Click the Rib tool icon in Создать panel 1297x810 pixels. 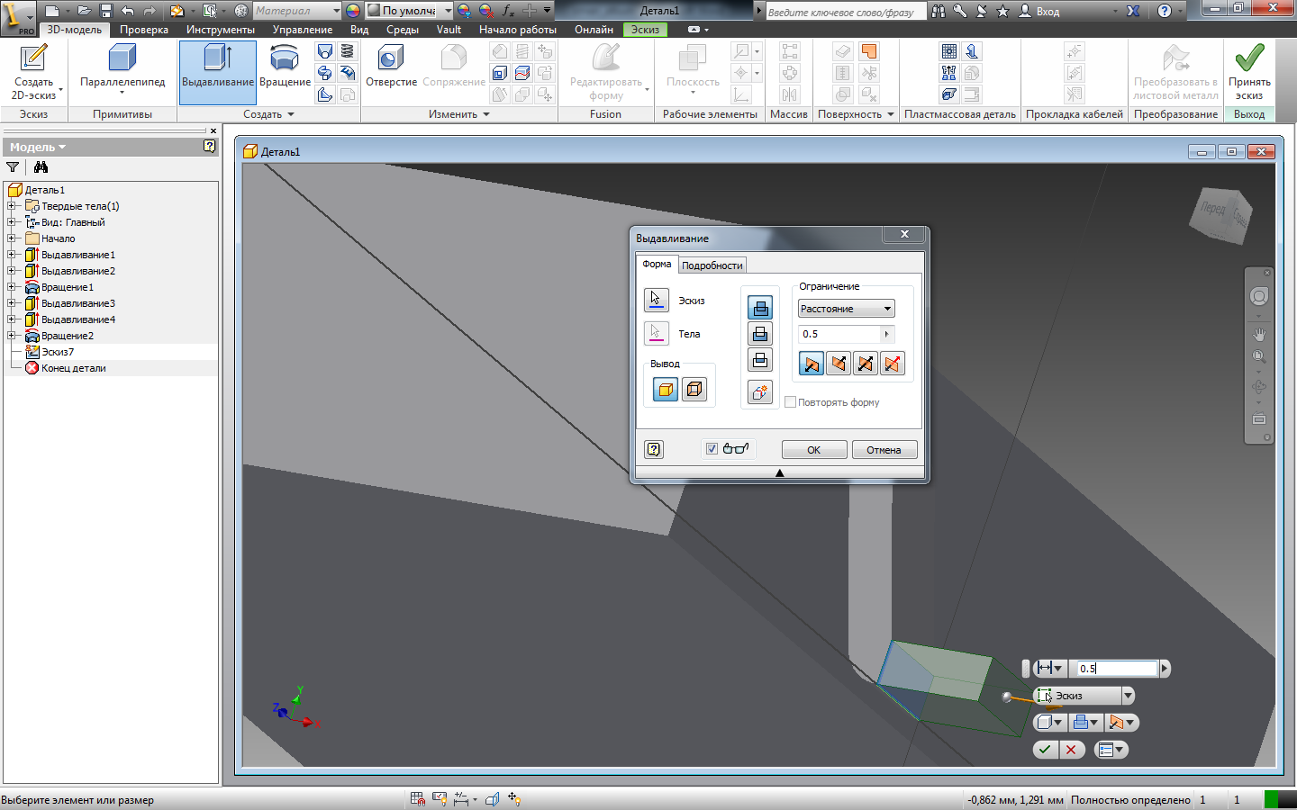pos(325,94)
